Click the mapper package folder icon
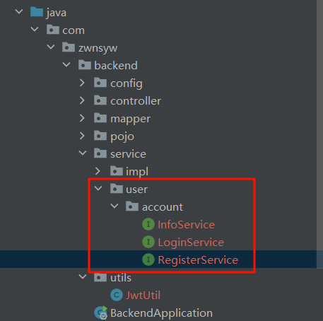 [100, 118]
